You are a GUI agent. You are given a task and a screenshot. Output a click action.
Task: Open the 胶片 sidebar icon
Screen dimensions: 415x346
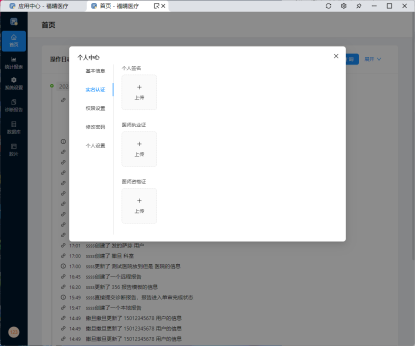point(13,149)
